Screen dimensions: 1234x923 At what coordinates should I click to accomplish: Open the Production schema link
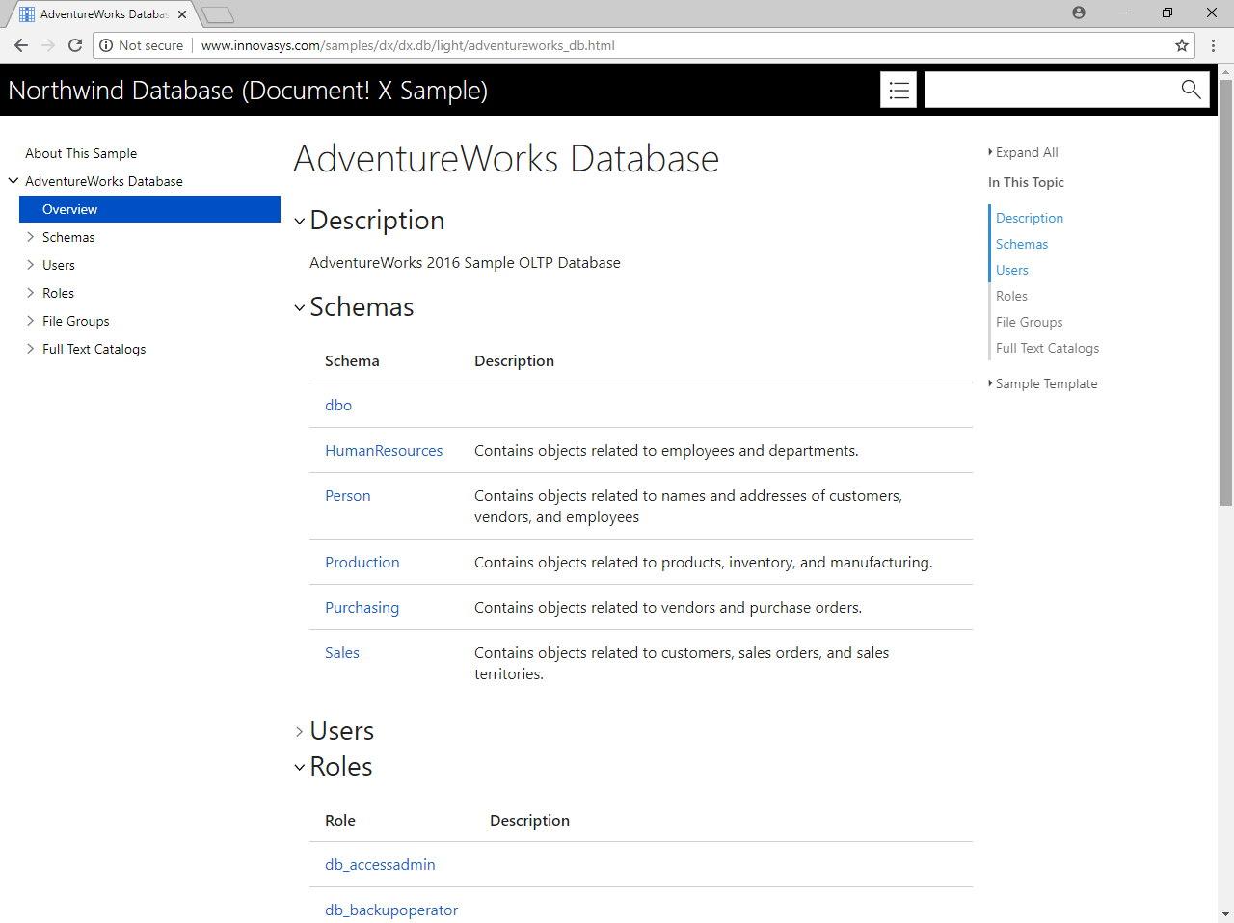362,563
